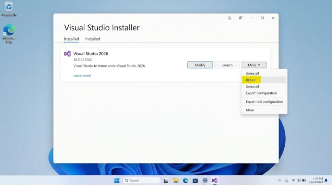Click the version number 10.5.023202
Screen dimensions: 332x186
[83, 60]
